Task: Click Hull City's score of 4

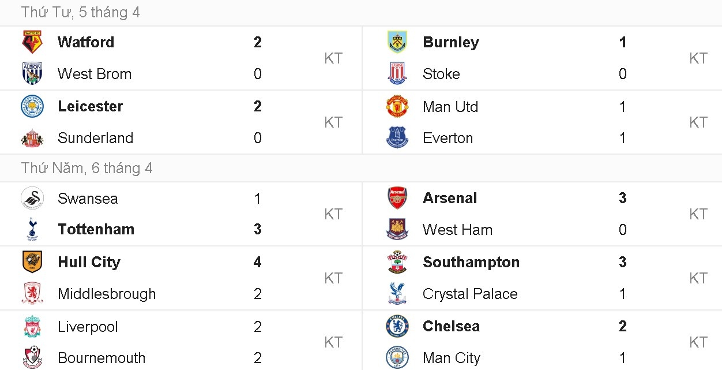Action: pyautogui.click(x=258, y=262)
